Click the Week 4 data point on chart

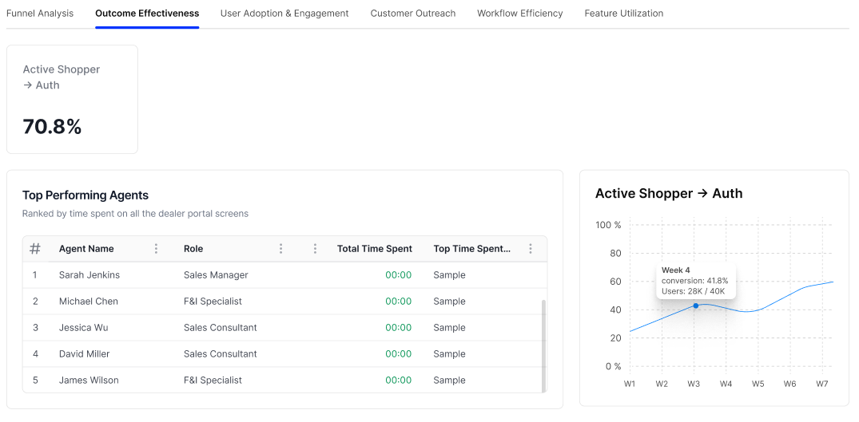click(696, 306)
